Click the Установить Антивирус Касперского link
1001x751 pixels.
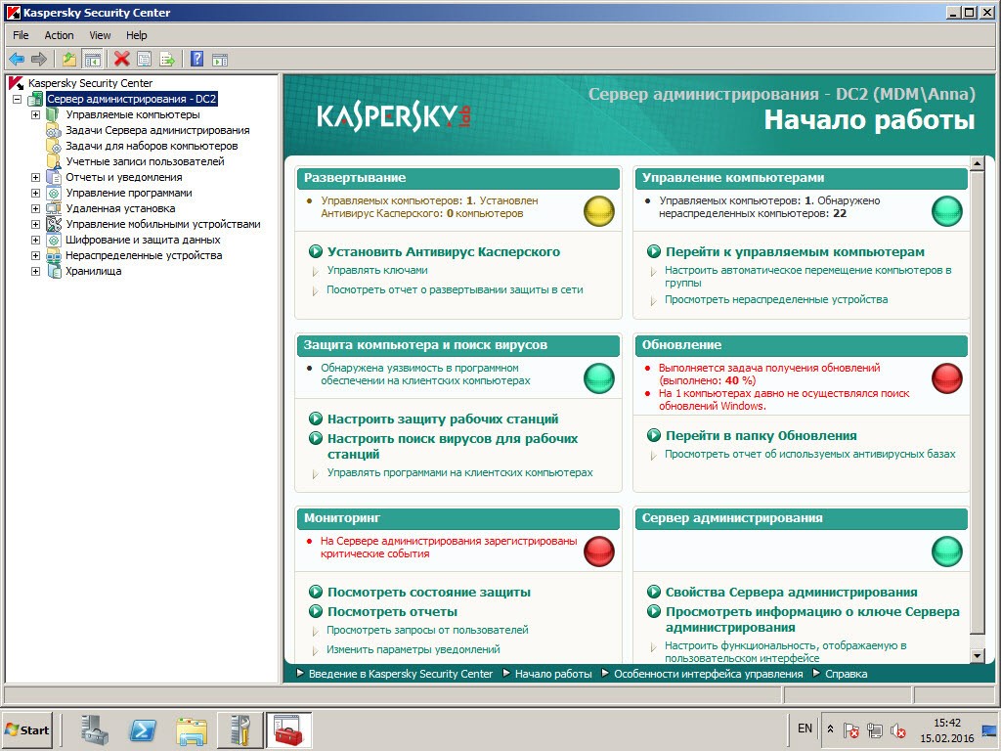444,251
